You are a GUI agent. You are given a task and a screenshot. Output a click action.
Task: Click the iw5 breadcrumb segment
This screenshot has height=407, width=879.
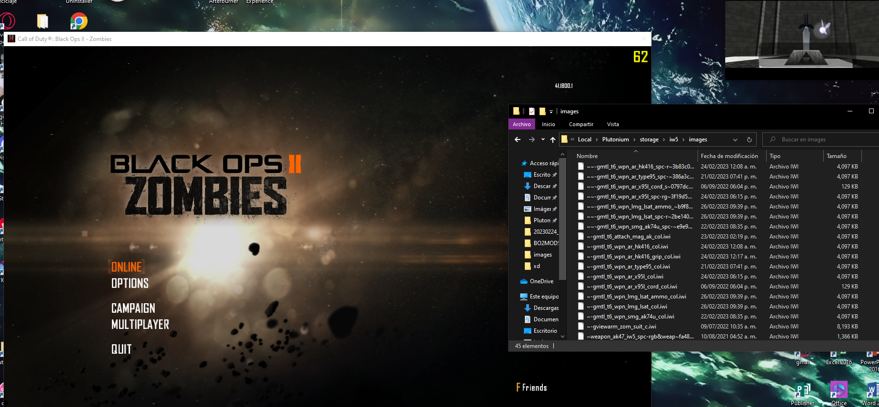tap(673, 139)
